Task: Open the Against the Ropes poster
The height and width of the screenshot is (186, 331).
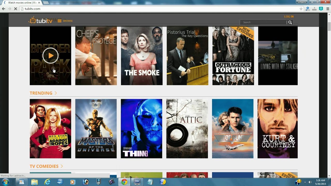Action: click(50, 129)
